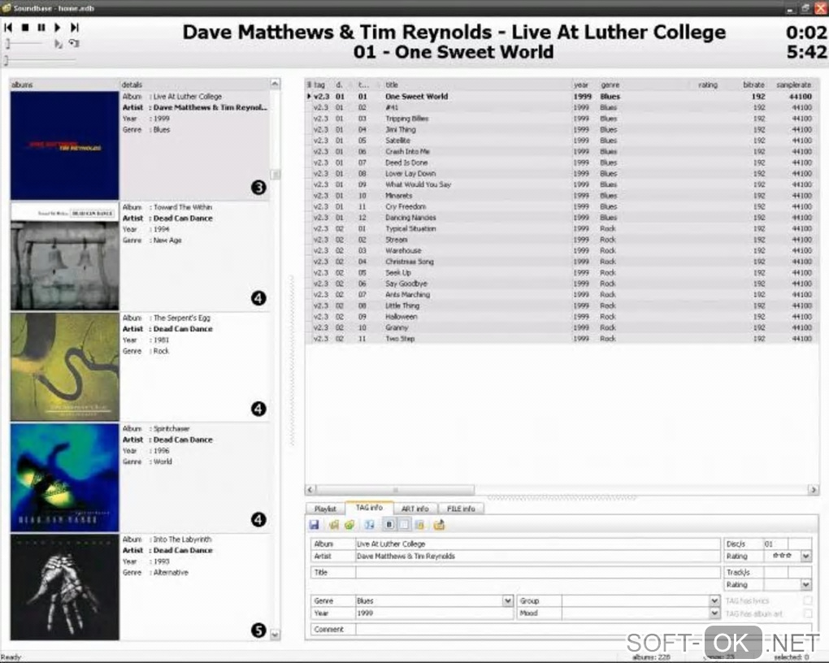Open the Group dropdown arrow
This screenshot has height=663, width=829.
point(714,600)
